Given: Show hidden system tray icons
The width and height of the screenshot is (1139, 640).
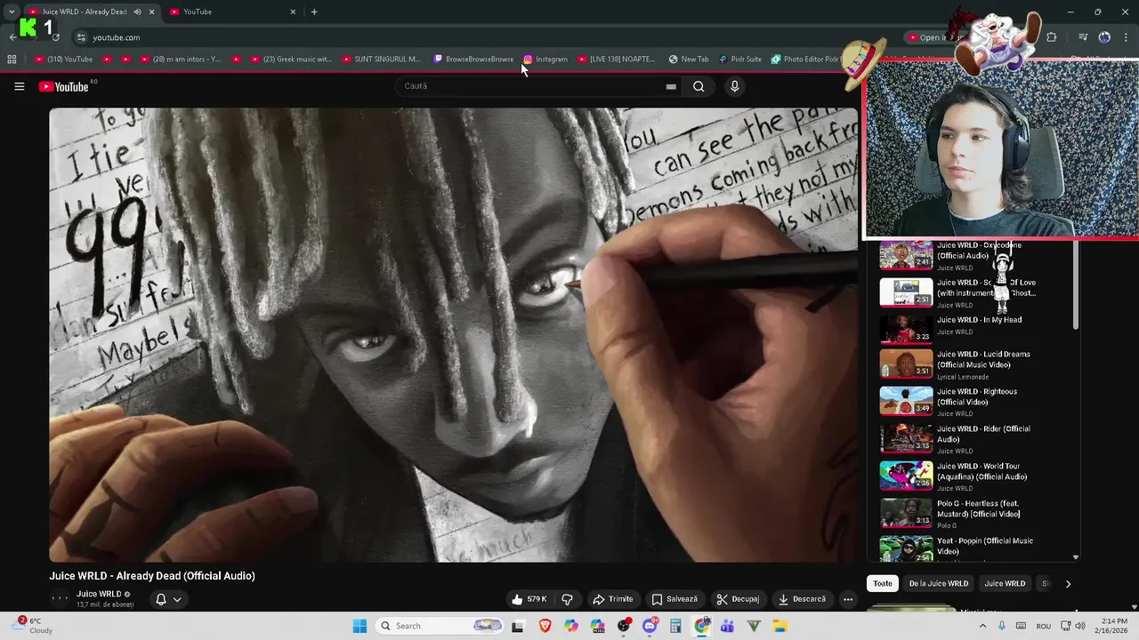Looking at the screenshot, I should [x=982, y=626].
